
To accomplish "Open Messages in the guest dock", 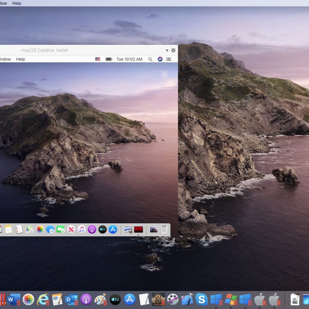I will tap(50, 230).
